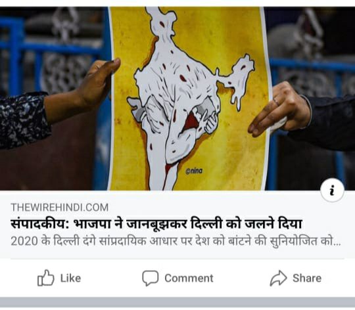Open the headline starting with संपादकीय: भाजपा
This screenshot has height=310, width=355.
pos(156,224)
